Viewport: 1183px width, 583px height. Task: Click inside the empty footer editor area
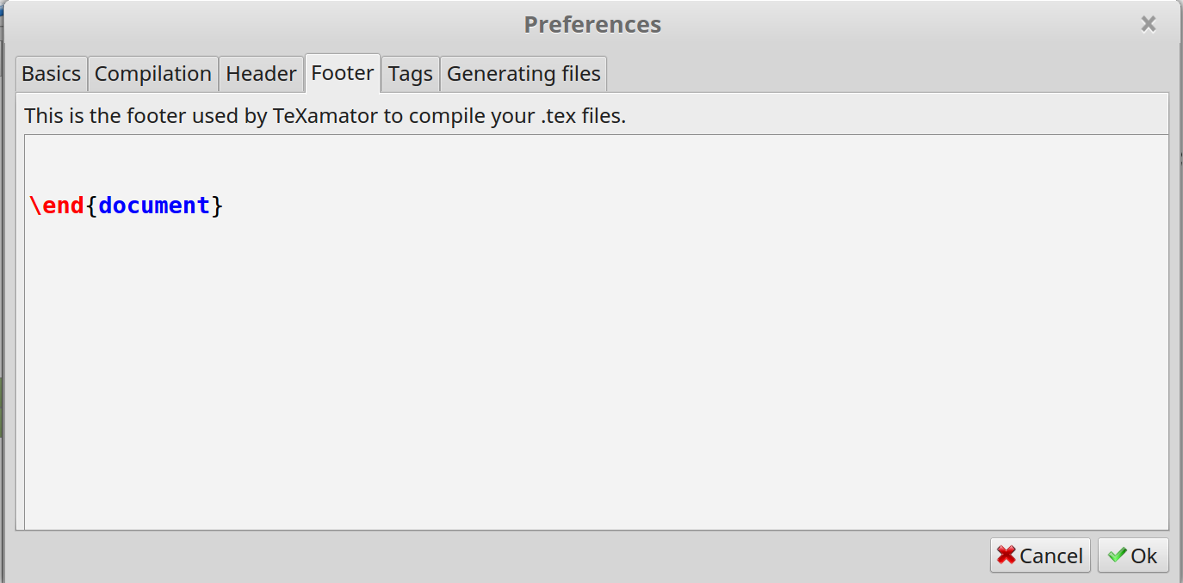(596, 370)
